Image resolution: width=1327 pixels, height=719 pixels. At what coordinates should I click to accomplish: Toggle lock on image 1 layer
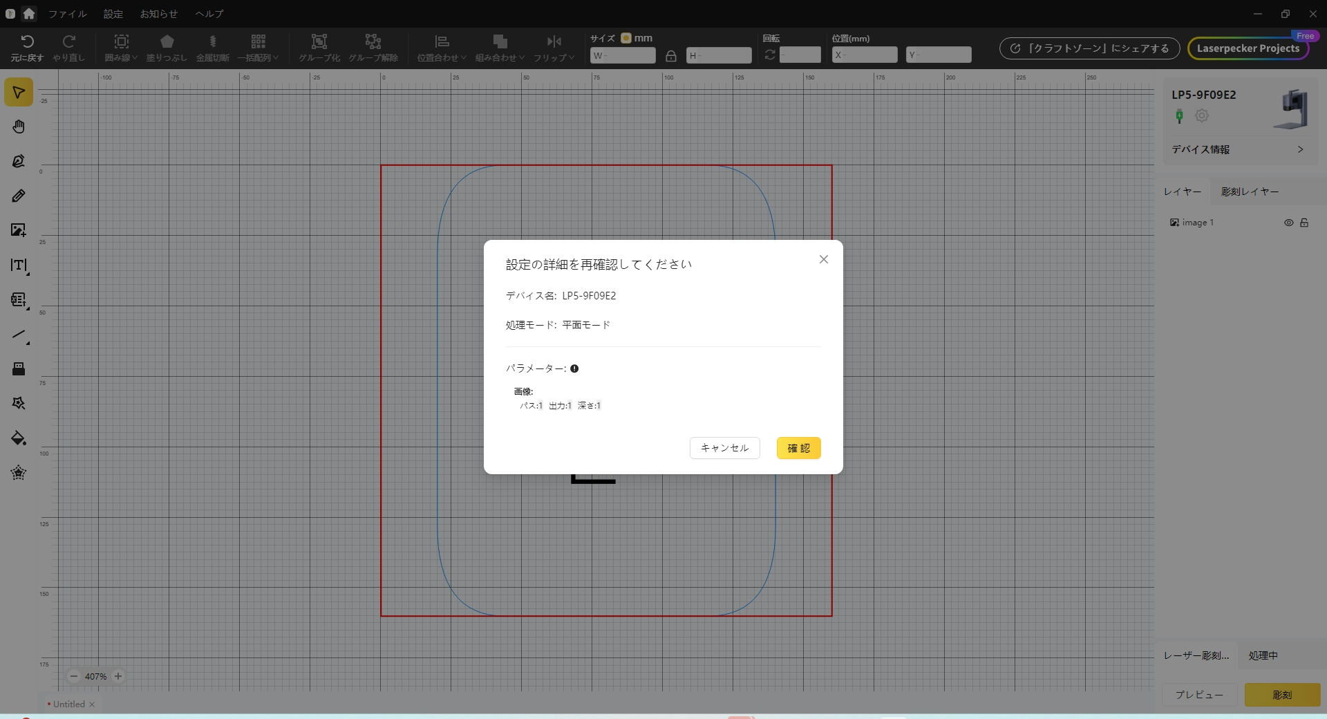[1304, 223]
